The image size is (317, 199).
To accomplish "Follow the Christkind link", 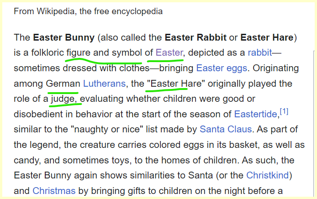I will point(269,175).
